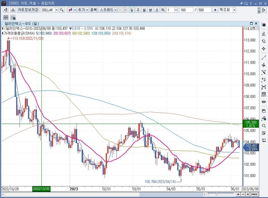The image size is (268, 198).
Task: Open the 스프레드 dropdown arrow
Action: coord(116,10)
